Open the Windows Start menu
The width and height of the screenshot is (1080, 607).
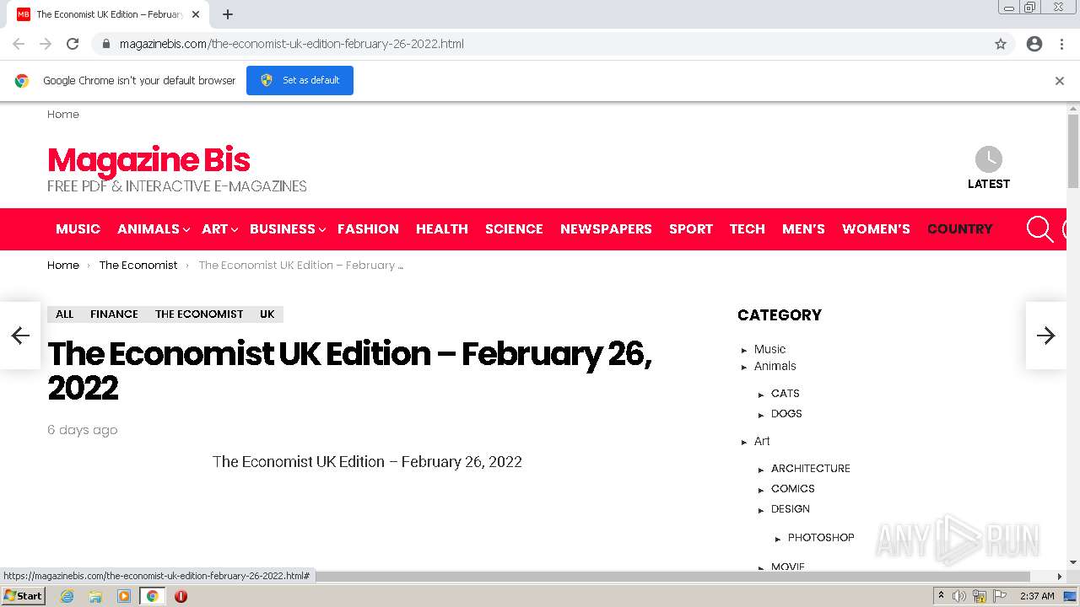(x=24, y=596)
